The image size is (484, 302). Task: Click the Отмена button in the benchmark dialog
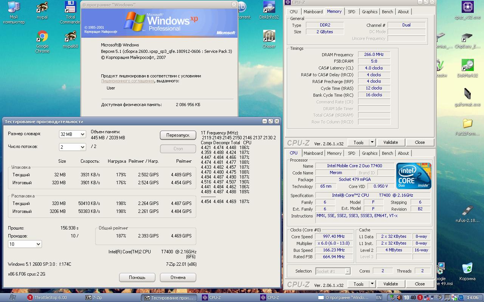point(178,277)
